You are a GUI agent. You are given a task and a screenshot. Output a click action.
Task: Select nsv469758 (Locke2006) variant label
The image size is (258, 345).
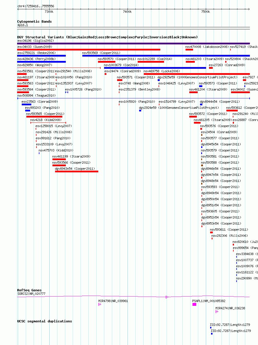coord(162,71)
